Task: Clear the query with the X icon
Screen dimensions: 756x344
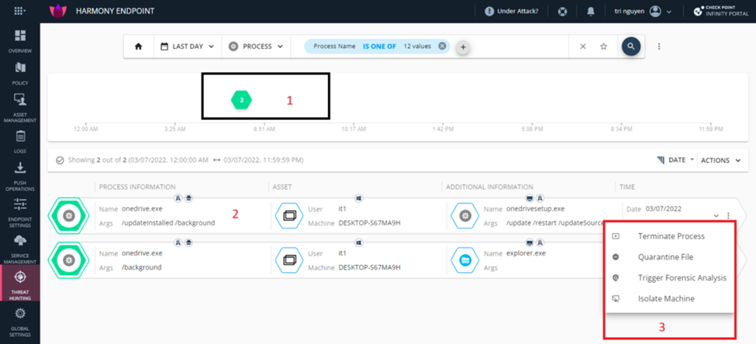Action: [x=582, y=46]
